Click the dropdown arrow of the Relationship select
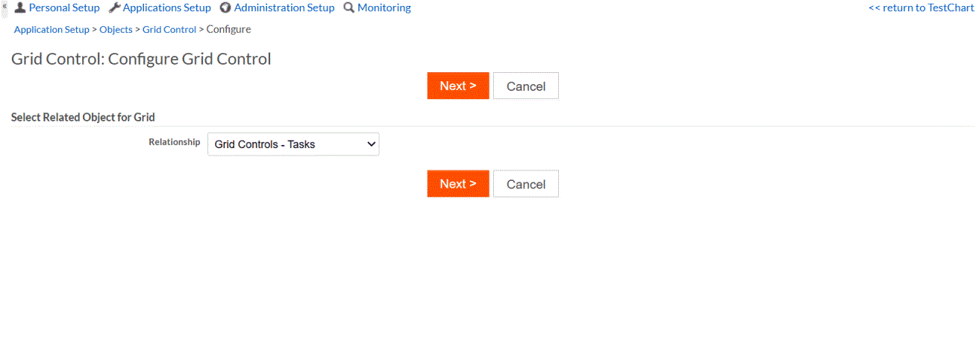The image size is (979, 338). coord(372,144)
